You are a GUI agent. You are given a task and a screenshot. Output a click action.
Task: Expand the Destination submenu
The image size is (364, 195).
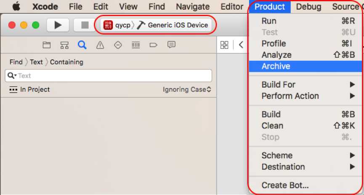coord(305,167)
